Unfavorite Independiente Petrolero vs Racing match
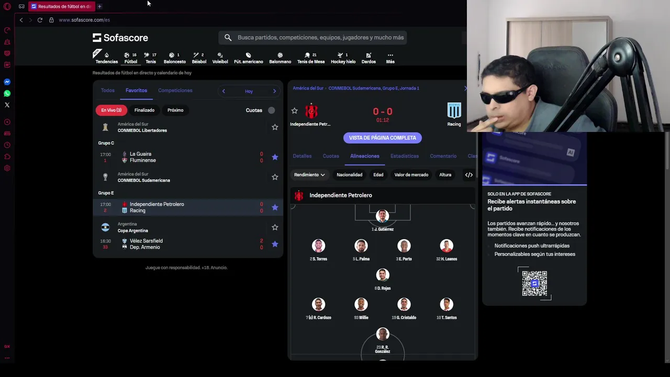The image size is (670, 377). click(275, 207)
